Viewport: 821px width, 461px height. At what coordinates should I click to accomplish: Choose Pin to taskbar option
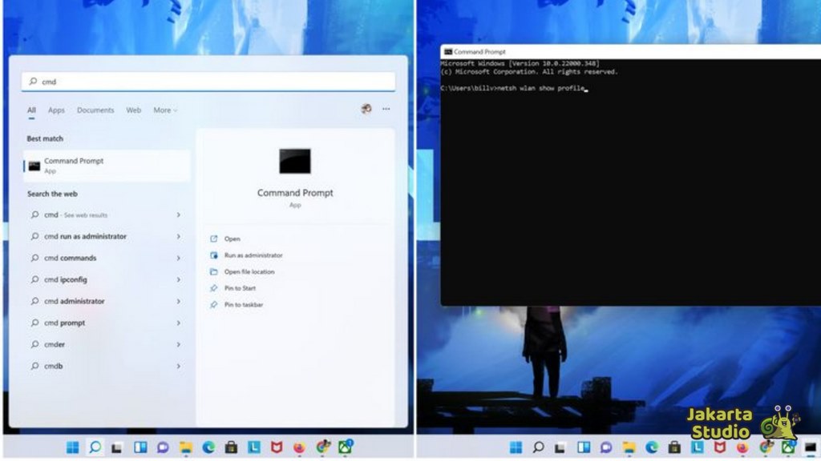(244, 305)
